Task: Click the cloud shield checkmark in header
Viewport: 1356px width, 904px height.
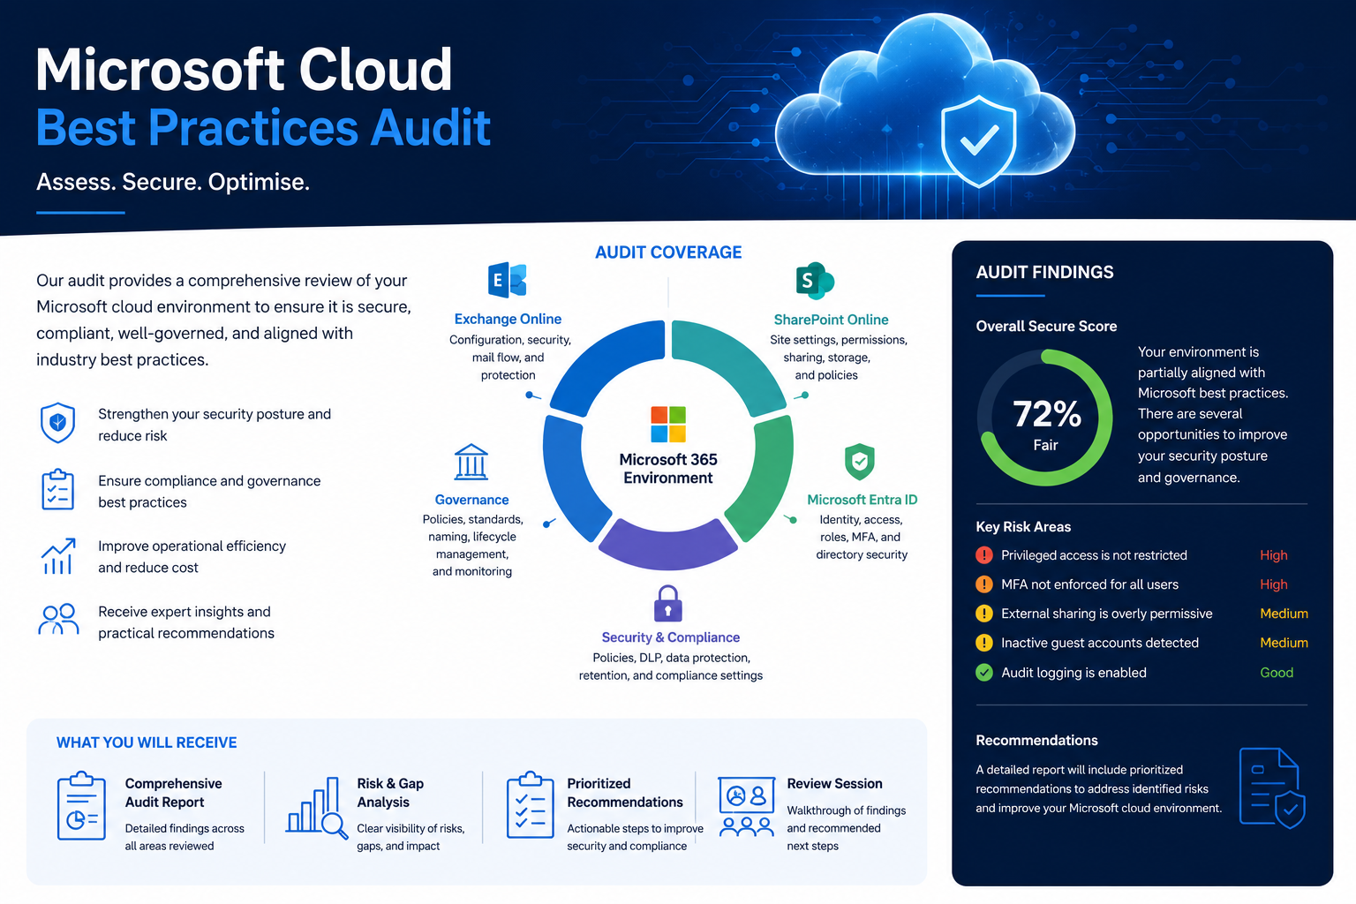Action: coord(978,141)
